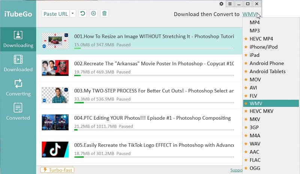Image resolution: width=300 pixels, height=174 pixels.
Task: Open the Support link at the bottom
Action: pos(236,170)
